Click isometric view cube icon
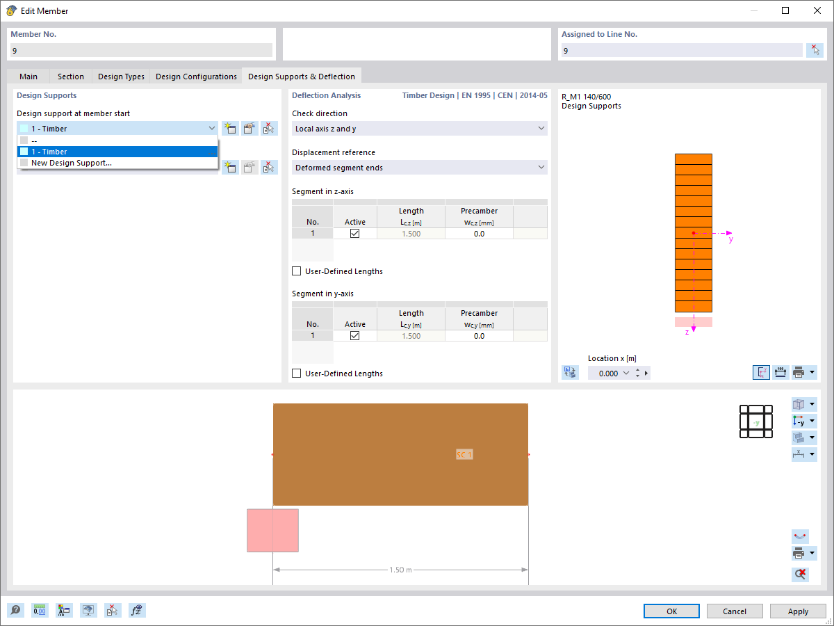This screenshot has width=834, height=626. pyautogui.click(x=799, y=404)
